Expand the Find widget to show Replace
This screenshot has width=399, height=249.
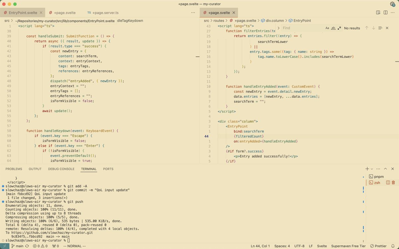pyautogui.click(x=279, y=28)
